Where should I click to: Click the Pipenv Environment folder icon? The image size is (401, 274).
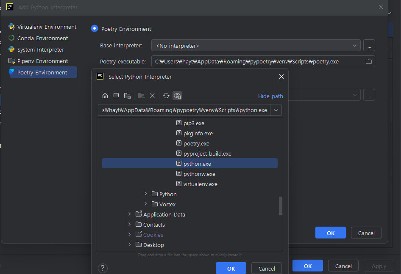point(11,61)
